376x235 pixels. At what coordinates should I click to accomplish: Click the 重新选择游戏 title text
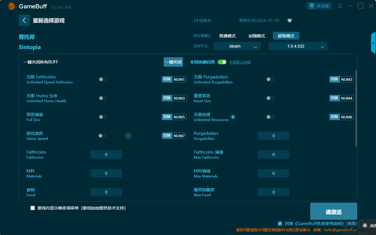(x=48, y=21)
